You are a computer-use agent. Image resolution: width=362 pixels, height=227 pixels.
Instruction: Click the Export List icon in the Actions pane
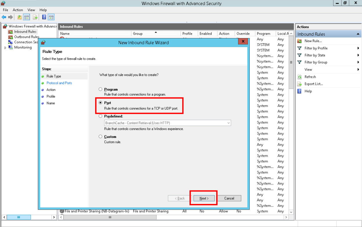click(300, 84)
